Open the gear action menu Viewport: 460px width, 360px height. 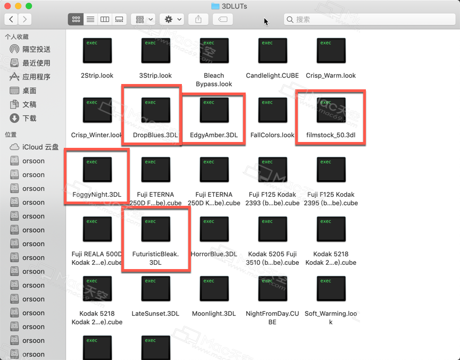pyautogui.click(x=172, y=19)
